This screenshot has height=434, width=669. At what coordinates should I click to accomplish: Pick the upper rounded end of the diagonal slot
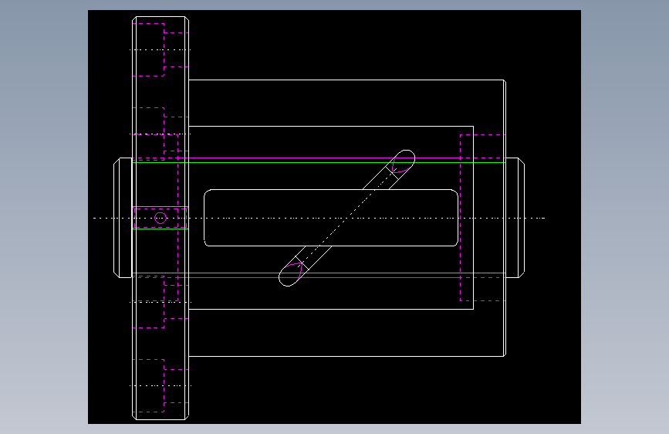point(404,161)
